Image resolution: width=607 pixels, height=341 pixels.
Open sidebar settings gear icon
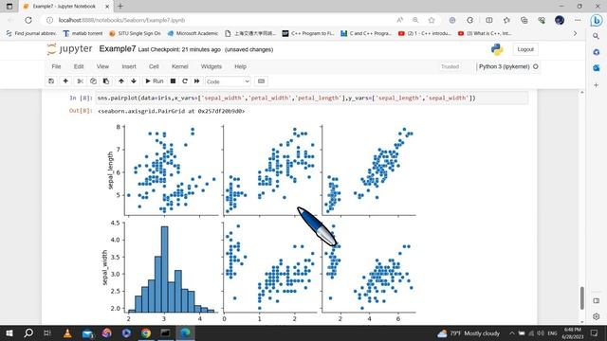597,316
